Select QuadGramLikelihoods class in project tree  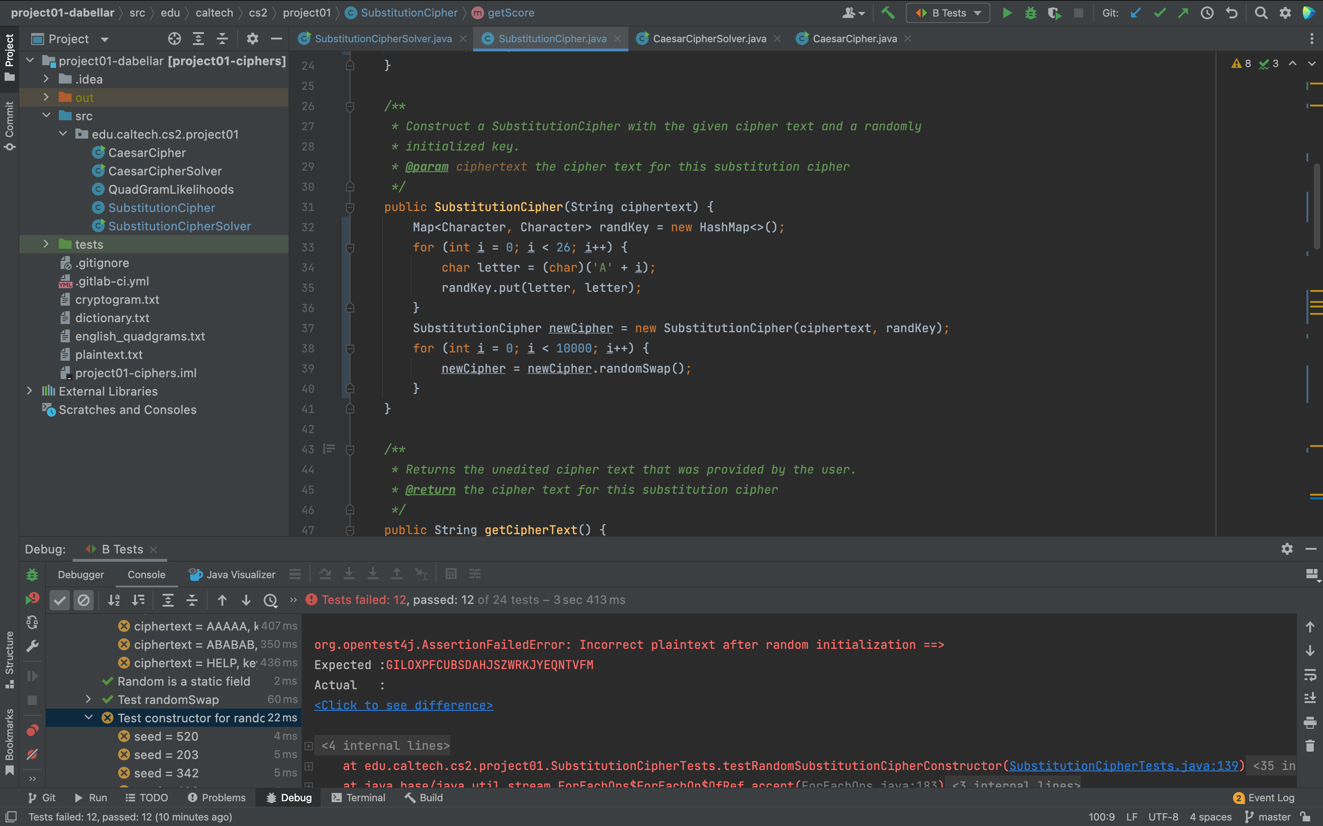pyautogui.click(x=170, y=190)
